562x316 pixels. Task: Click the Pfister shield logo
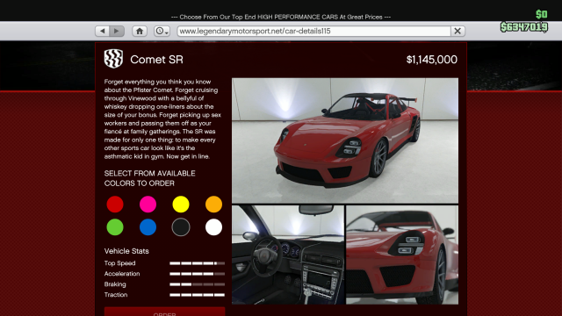(113, 59)
